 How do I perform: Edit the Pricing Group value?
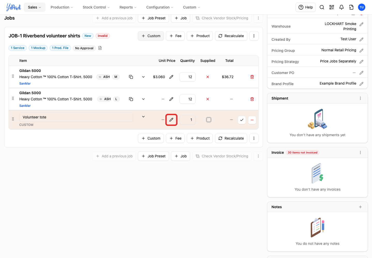click(361, 51)
